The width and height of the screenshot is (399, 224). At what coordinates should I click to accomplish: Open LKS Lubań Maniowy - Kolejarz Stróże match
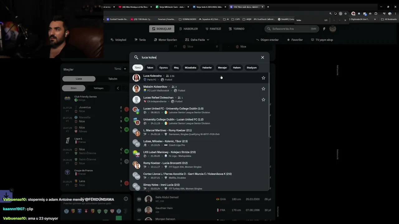(199, 154)
